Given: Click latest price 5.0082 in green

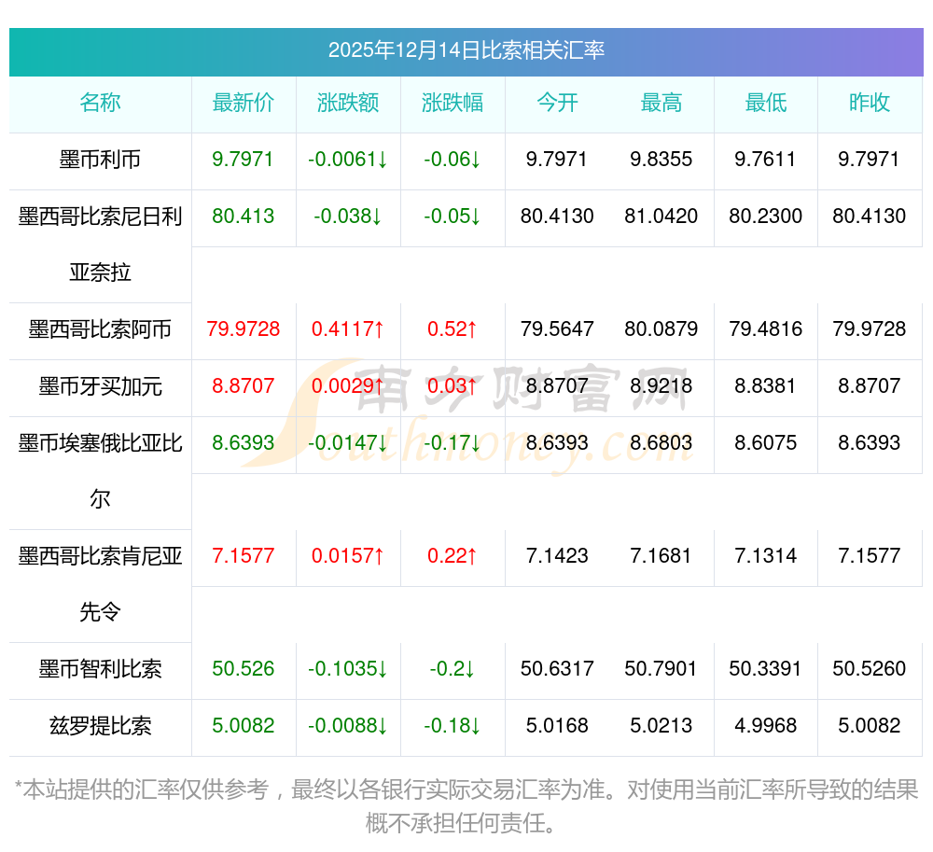Looking at the screenshot, I should coord(243,726).
